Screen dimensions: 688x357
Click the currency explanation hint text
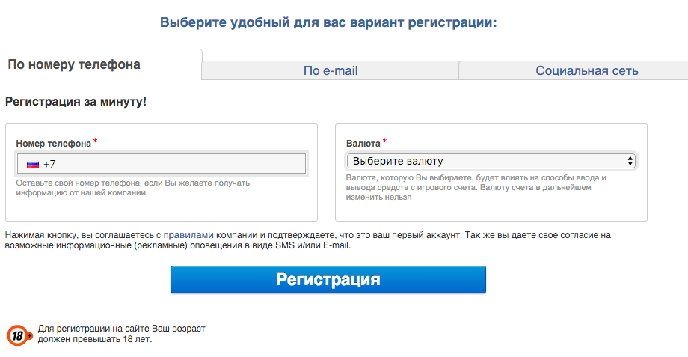(476, 188)
